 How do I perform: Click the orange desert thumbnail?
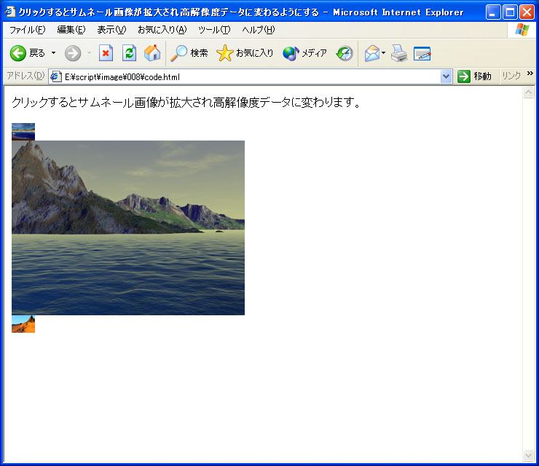(x=23, y=324)
